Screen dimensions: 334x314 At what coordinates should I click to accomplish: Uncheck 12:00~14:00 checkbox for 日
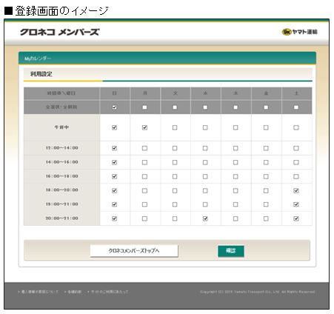114,148
